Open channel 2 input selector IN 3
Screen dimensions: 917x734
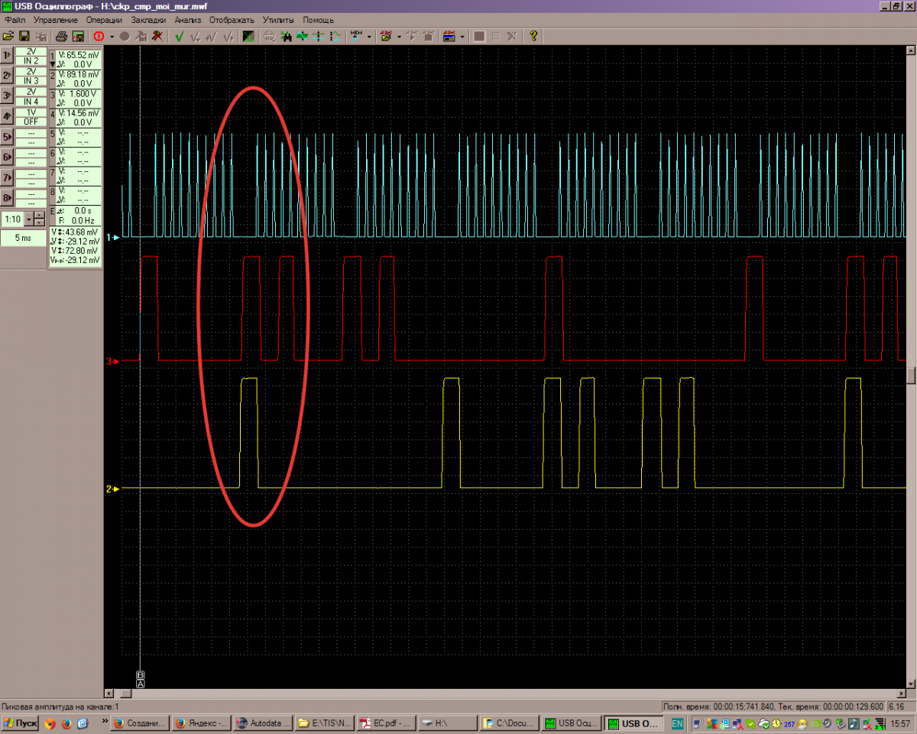tap(31, 80)
